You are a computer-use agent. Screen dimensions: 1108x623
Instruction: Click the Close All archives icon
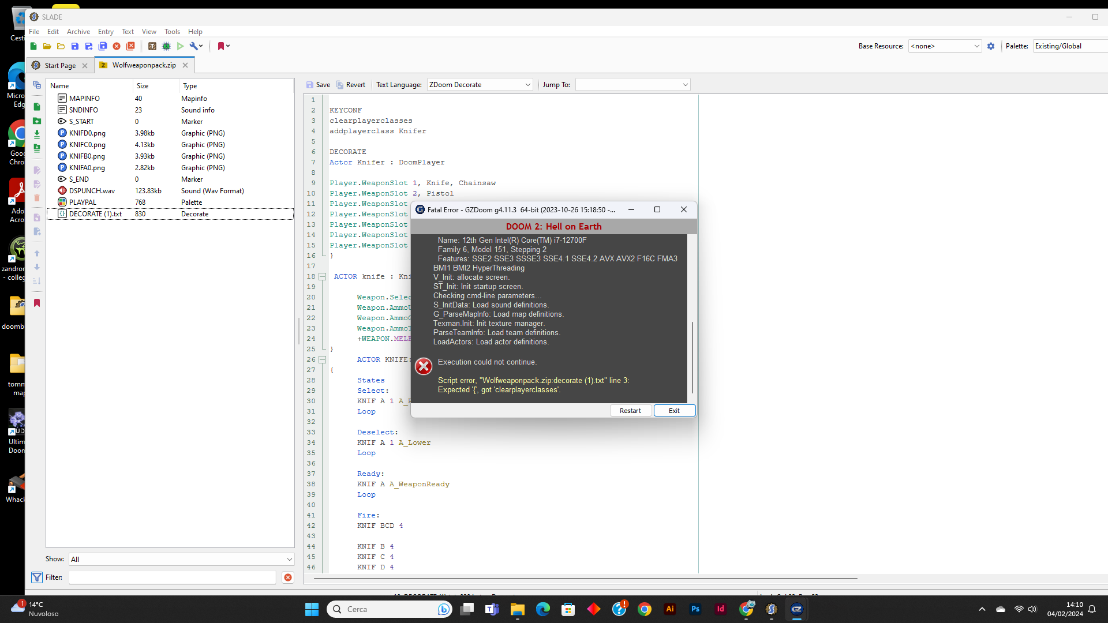130,46
